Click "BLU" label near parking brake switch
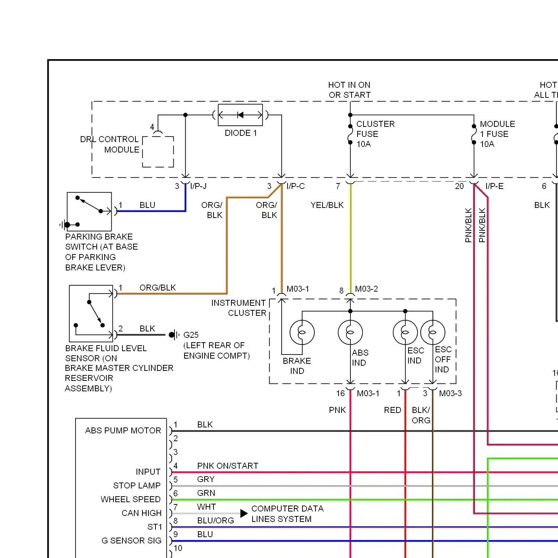 point(147,205)
